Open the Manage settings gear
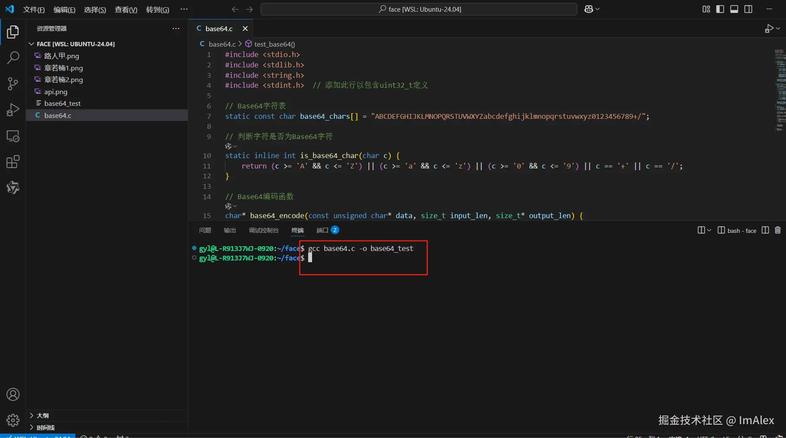 pyautogui.click(x=13, y=420)
